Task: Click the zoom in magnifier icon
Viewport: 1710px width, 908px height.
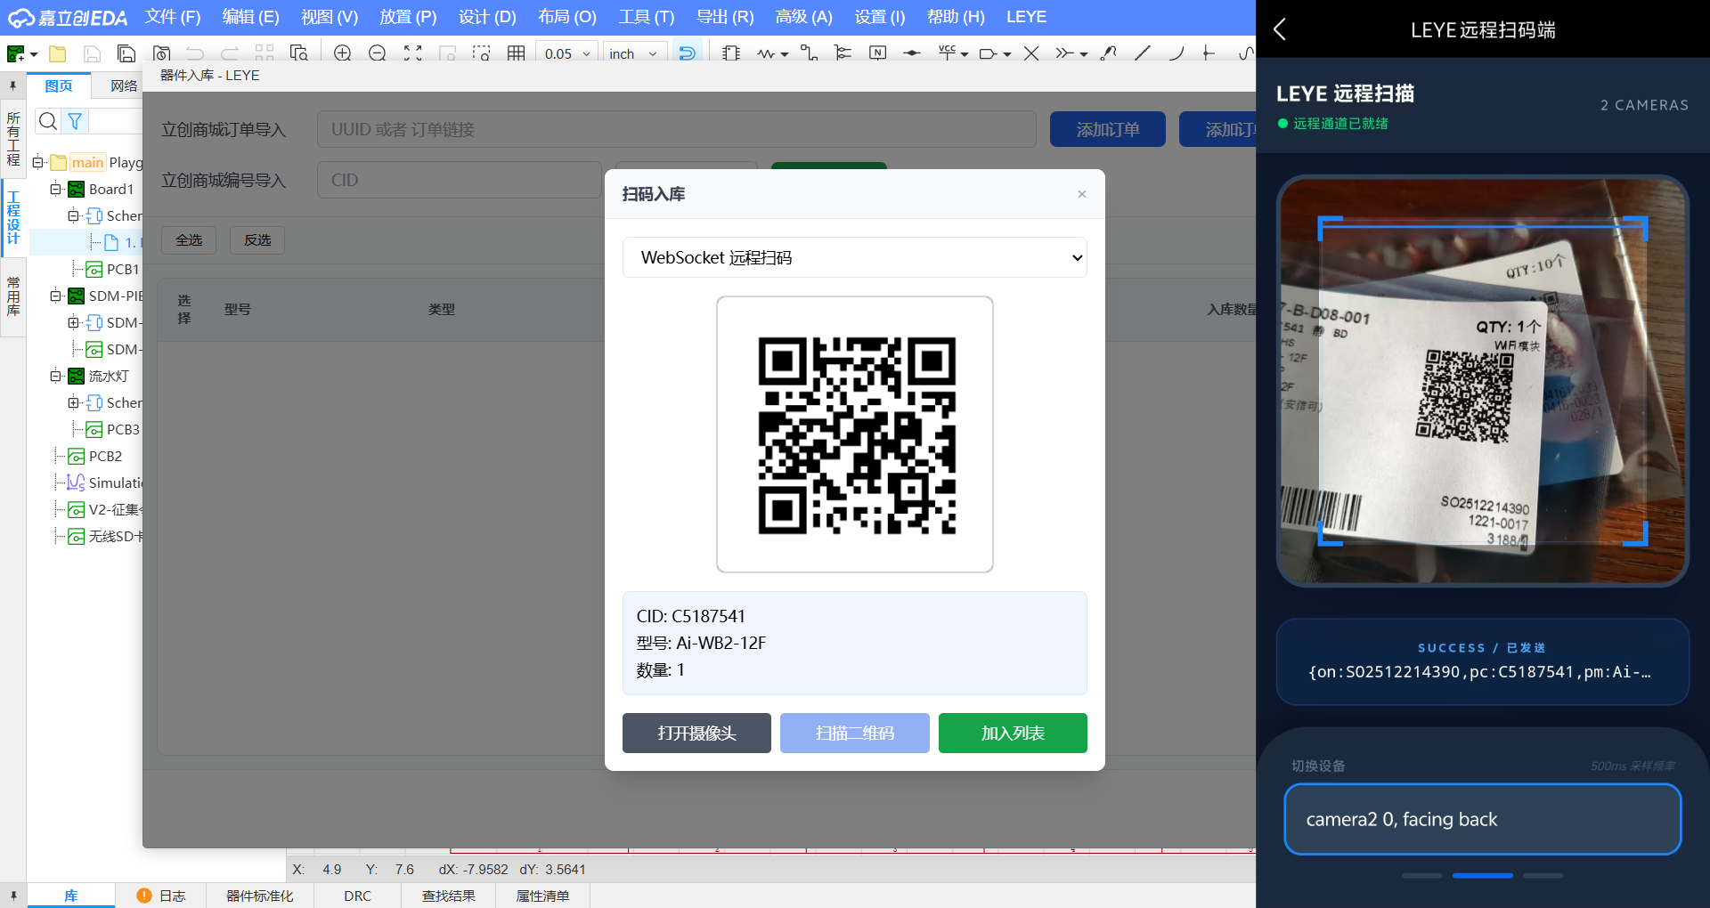Action: point(342,53)
